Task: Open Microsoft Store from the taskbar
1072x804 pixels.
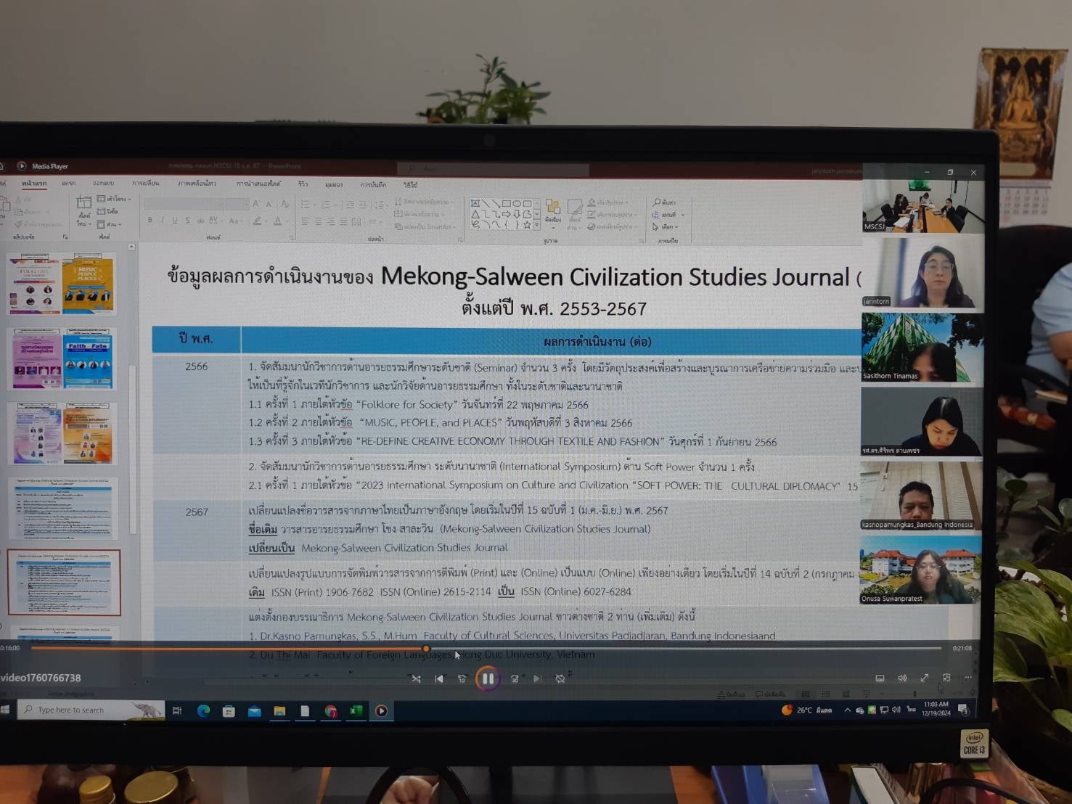Action: point(229,711)
